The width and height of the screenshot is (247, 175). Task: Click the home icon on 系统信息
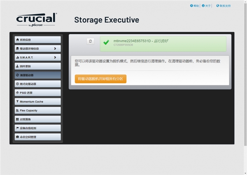(17, 40)
